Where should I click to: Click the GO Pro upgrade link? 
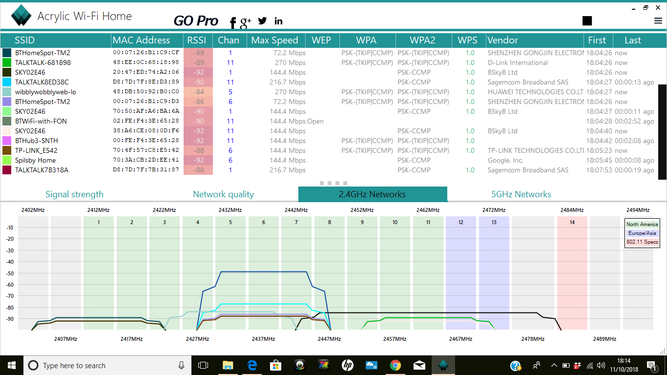click(x=196, y=21)
